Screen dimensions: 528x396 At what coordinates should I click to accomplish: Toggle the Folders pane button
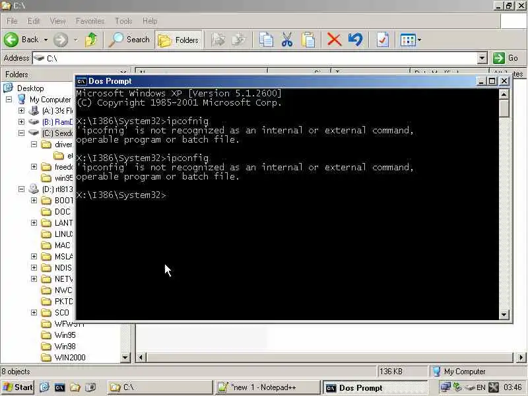click(178, 40)
